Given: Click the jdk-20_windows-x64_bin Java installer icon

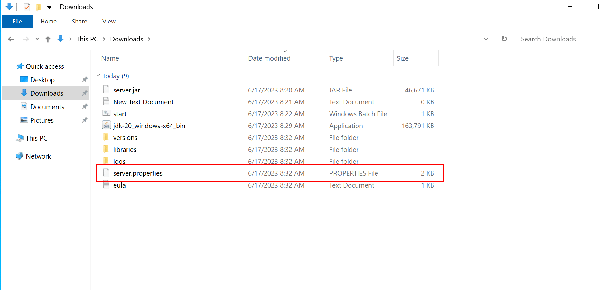Looking at the screenshot, I should pos(107,126).
